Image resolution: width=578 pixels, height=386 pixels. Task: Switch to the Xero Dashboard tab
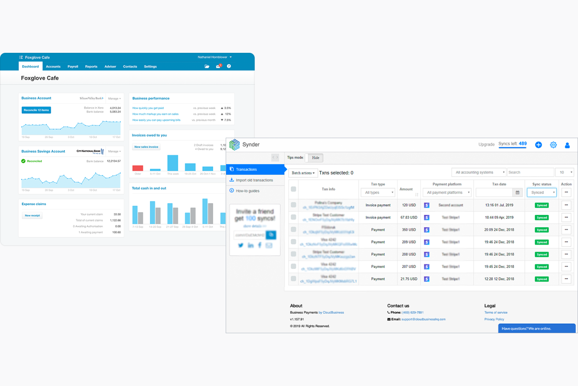(30, 66)
